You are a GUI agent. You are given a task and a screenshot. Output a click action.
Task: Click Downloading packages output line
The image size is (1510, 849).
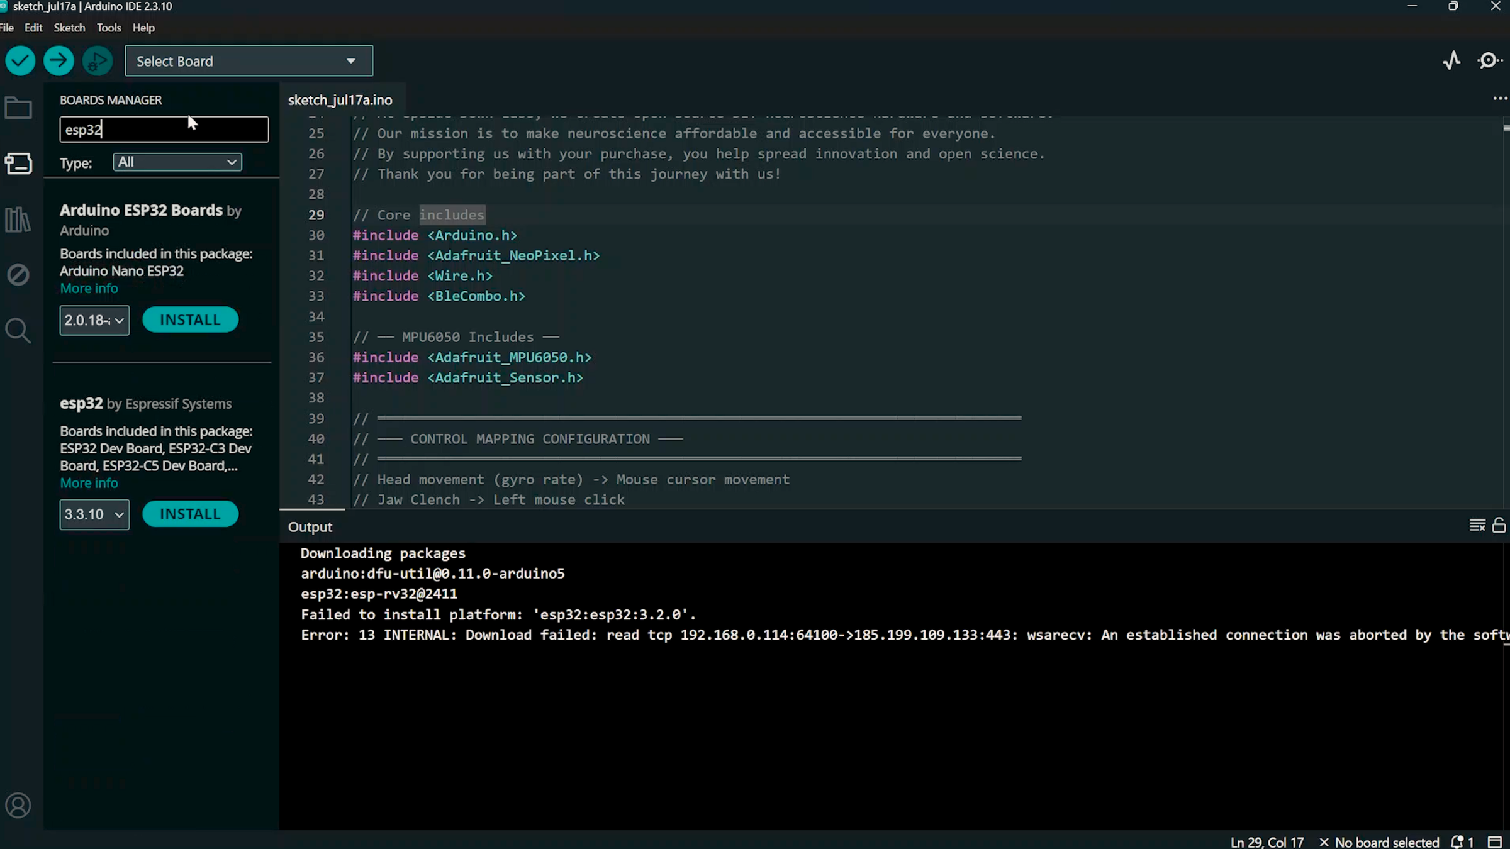(383, 553)
